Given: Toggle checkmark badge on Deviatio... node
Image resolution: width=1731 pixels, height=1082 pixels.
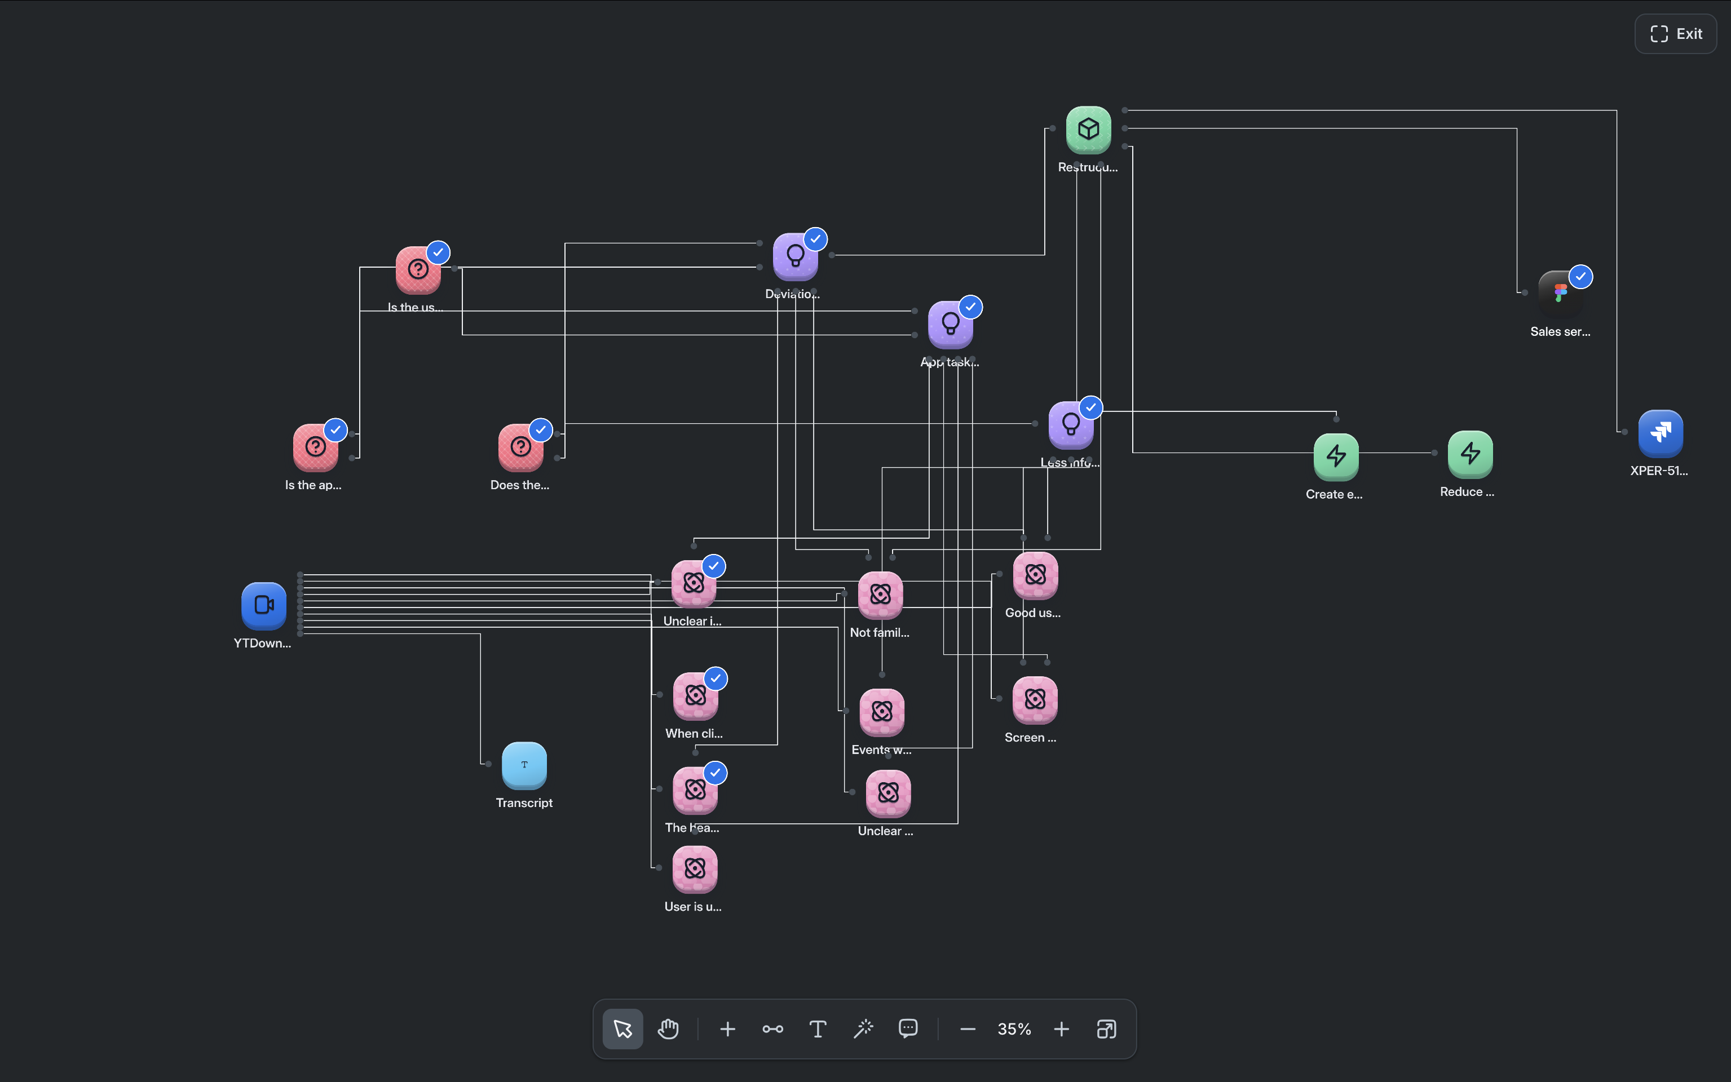Looking at the screenshot, I should 815,239.
